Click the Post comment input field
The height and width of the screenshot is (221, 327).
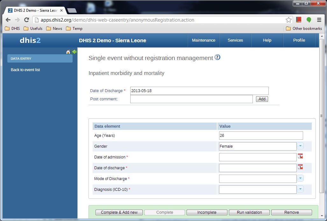[191, 99]
